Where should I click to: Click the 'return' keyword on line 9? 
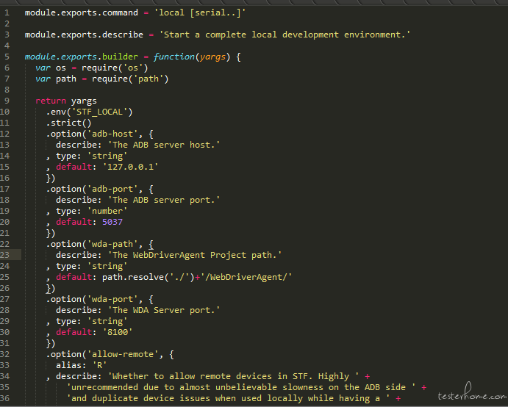pyautogui.click(x=51, y=101)
